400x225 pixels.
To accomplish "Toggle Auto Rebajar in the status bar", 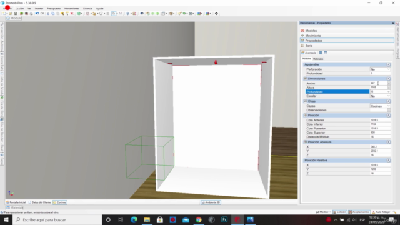I will pos(381,212).
